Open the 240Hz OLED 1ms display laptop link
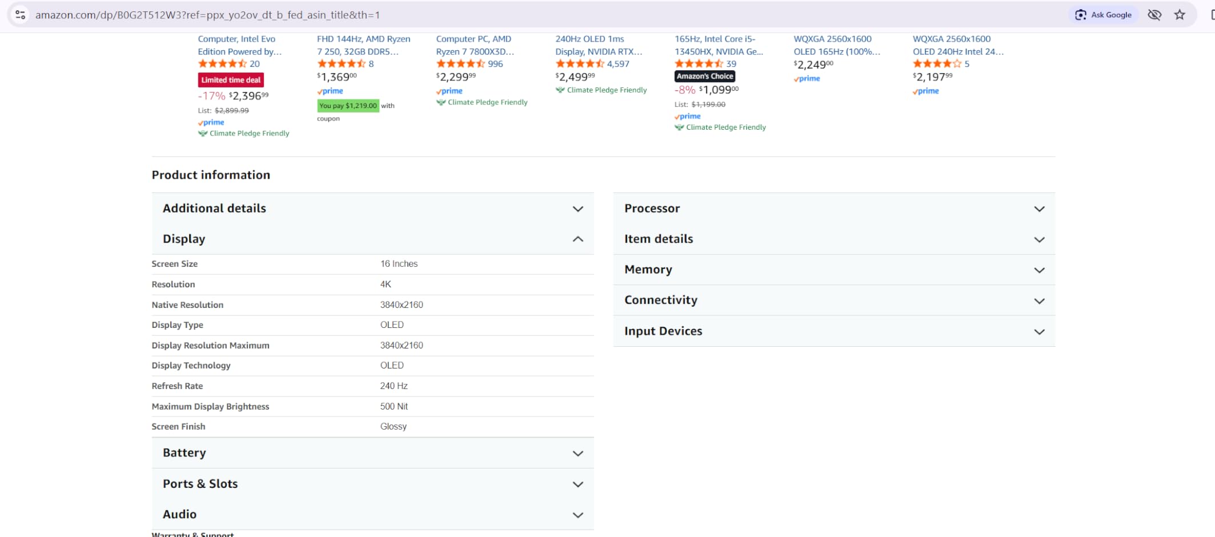The width and height of the screenshot is (1215, 537). click(x=599, y=45)
